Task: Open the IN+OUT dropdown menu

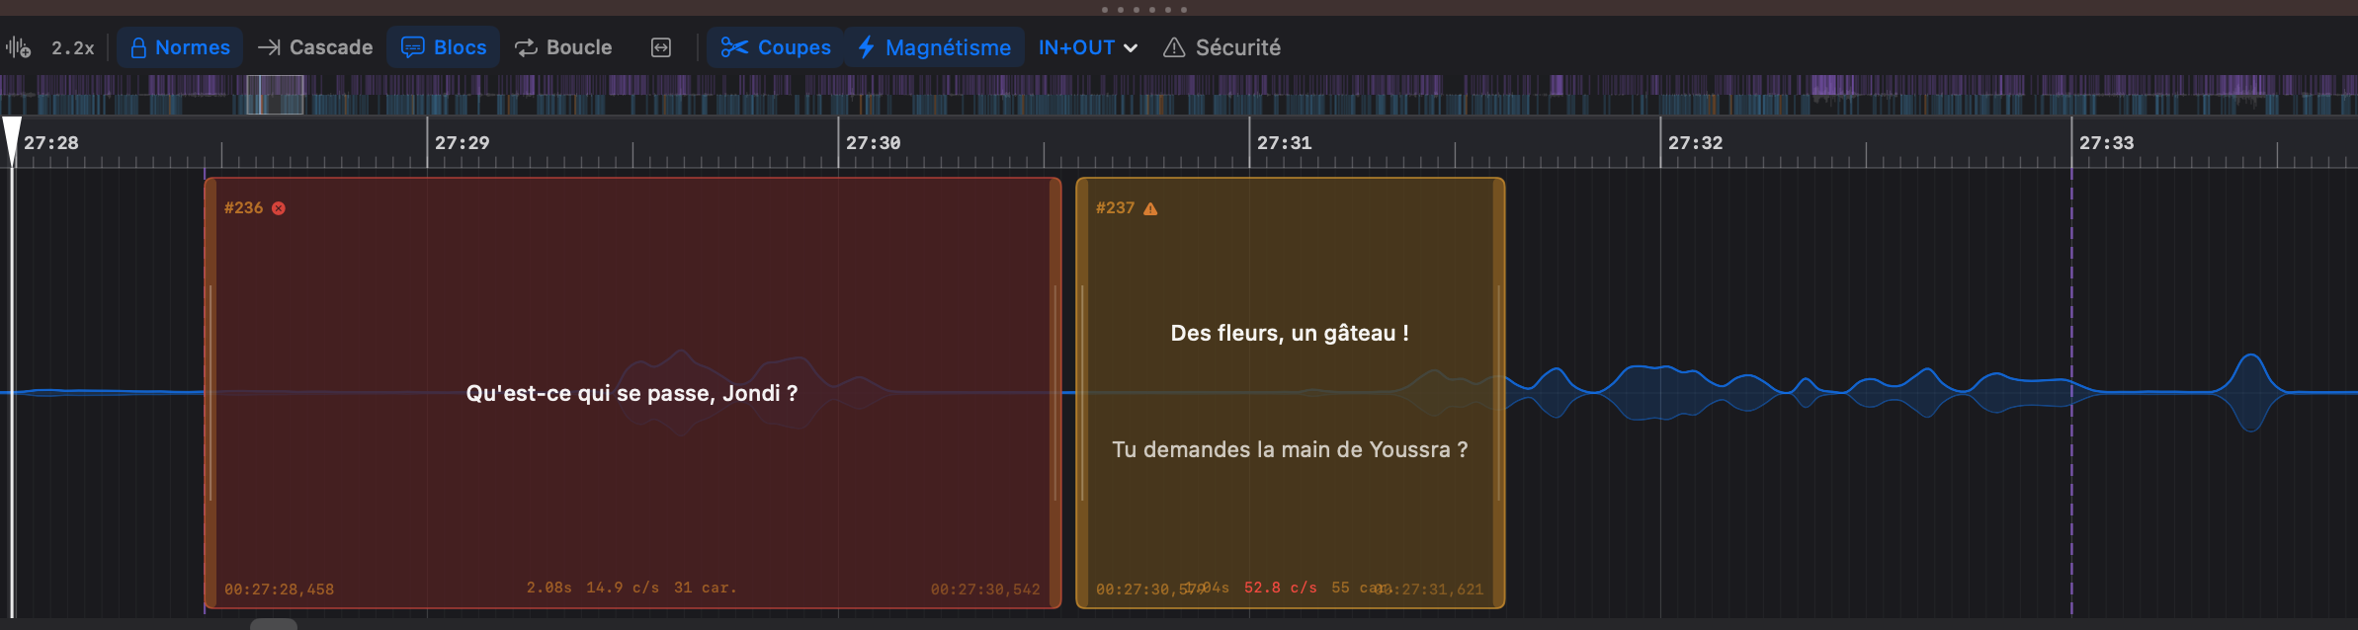Action: (x=1087, y=47)
